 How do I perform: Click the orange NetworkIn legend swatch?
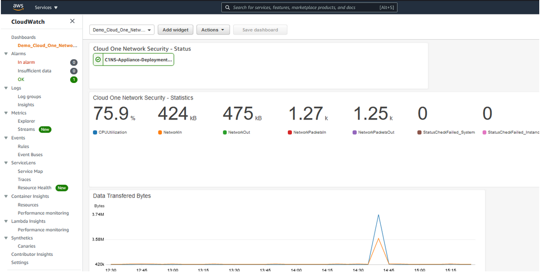160,133
